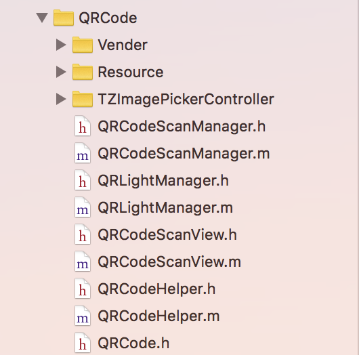Select QRCodeHelper.m in the navigator

click(x=159, y=316)
